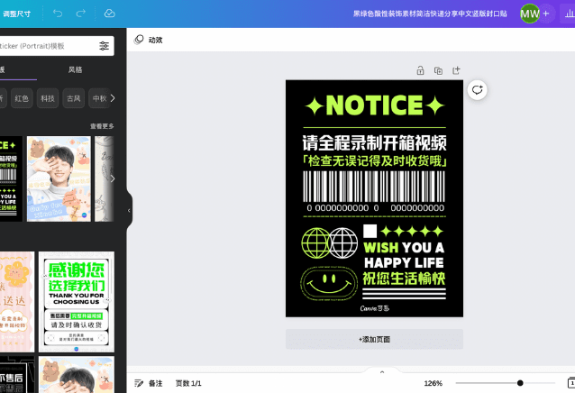Image resolution: width=575 pixels, height=393 pixels.
Task: Collapse the side panel with handle arrow
Action: (129, 210)
